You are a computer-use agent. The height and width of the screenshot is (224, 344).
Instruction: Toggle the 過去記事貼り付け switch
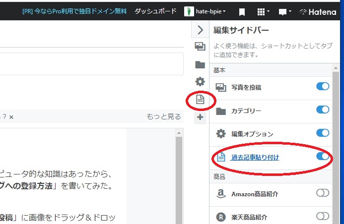click(323, 156)
